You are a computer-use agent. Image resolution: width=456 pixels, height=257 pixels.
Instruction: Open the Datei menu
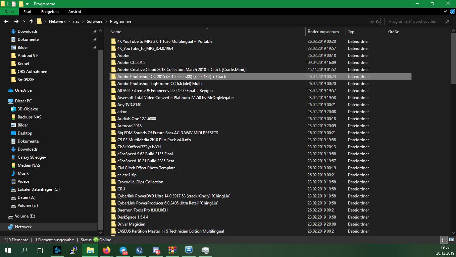pos(9,12)
